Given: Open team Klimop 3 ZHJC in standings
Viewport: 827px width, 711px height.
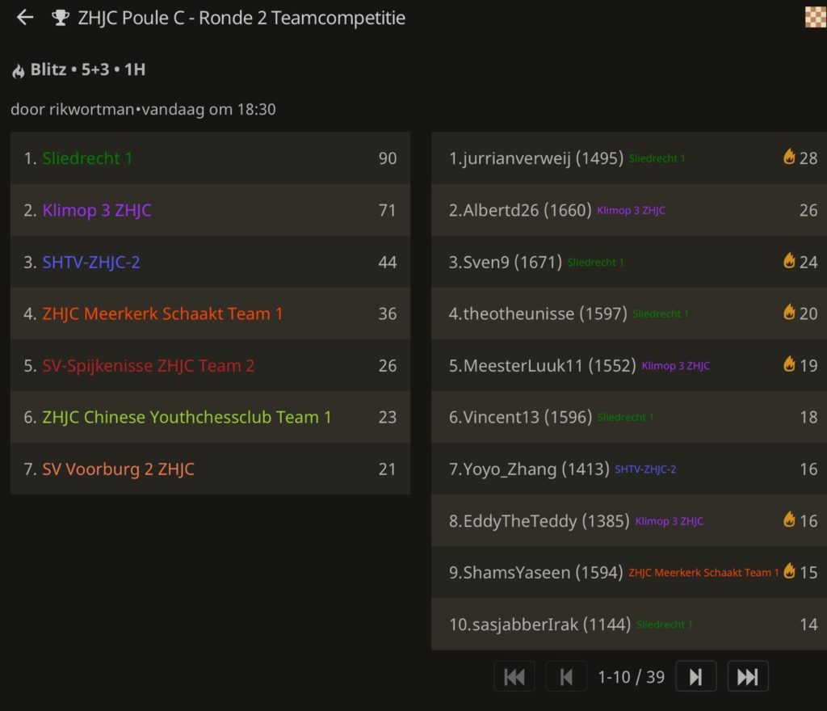Looking at the screenshot, I should click(x=210, y=210).
